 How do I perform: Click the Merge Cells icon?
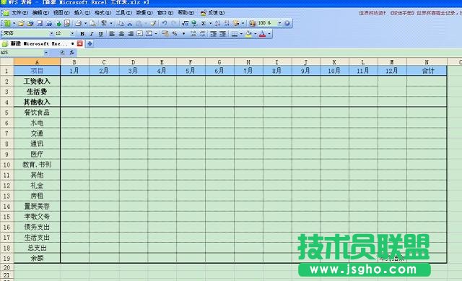coord(149,34)
